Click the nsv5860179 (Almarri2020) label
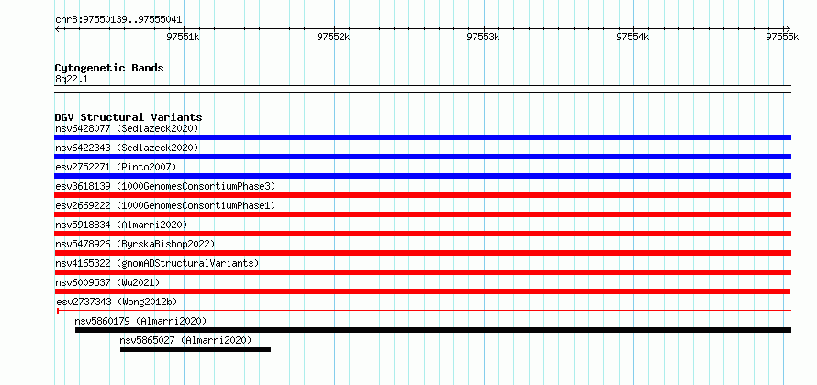The width and height of the screenshot is (817, 385). [x=140, y=321]
